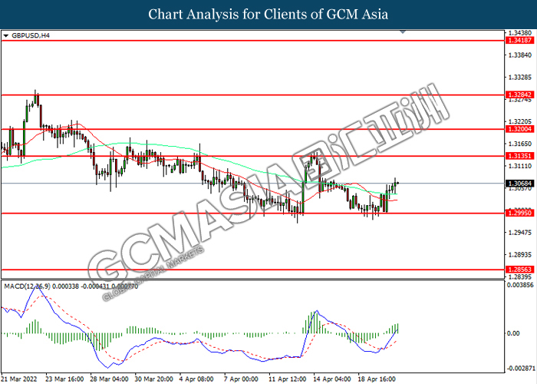Click the 1.31110 price axis value
537x384 pixels.
click(520, 167)
